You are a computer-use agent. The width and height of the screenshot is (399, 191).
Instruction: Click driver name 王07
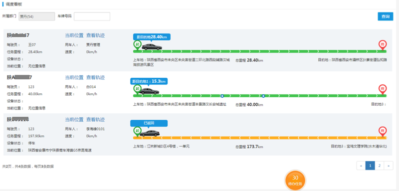coord(32,45)
